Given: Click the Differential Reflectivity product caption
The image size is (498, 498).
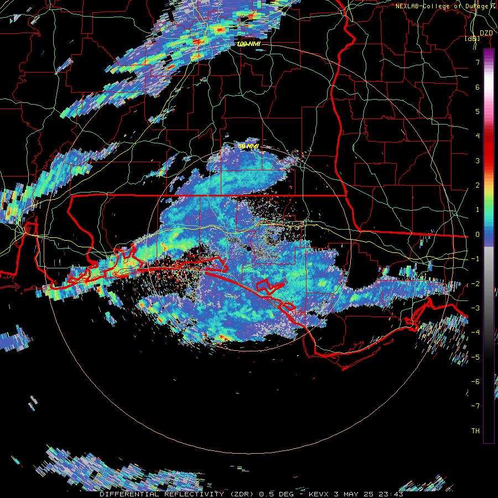Looking at the screenshot, I should pyautogui.click(x=251, y=494).
